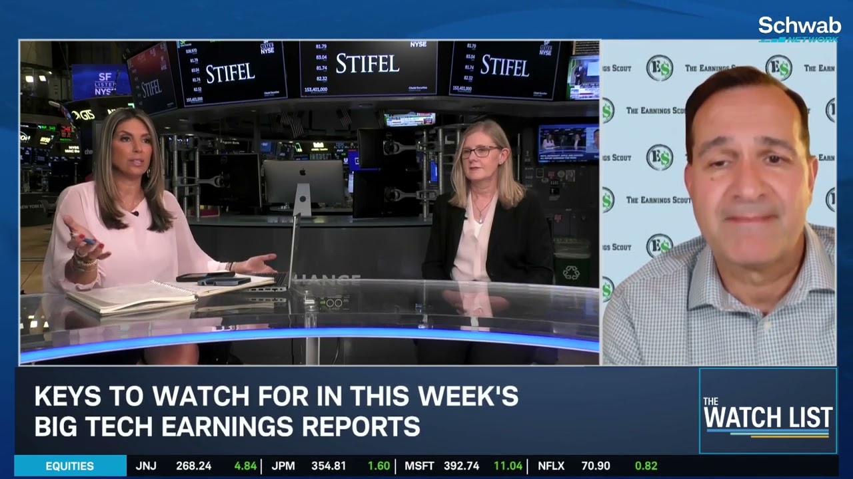The height and width of the screenshot is (479, 853).
Task: Click JNJ price 268.24
Action: coord(194,466)
